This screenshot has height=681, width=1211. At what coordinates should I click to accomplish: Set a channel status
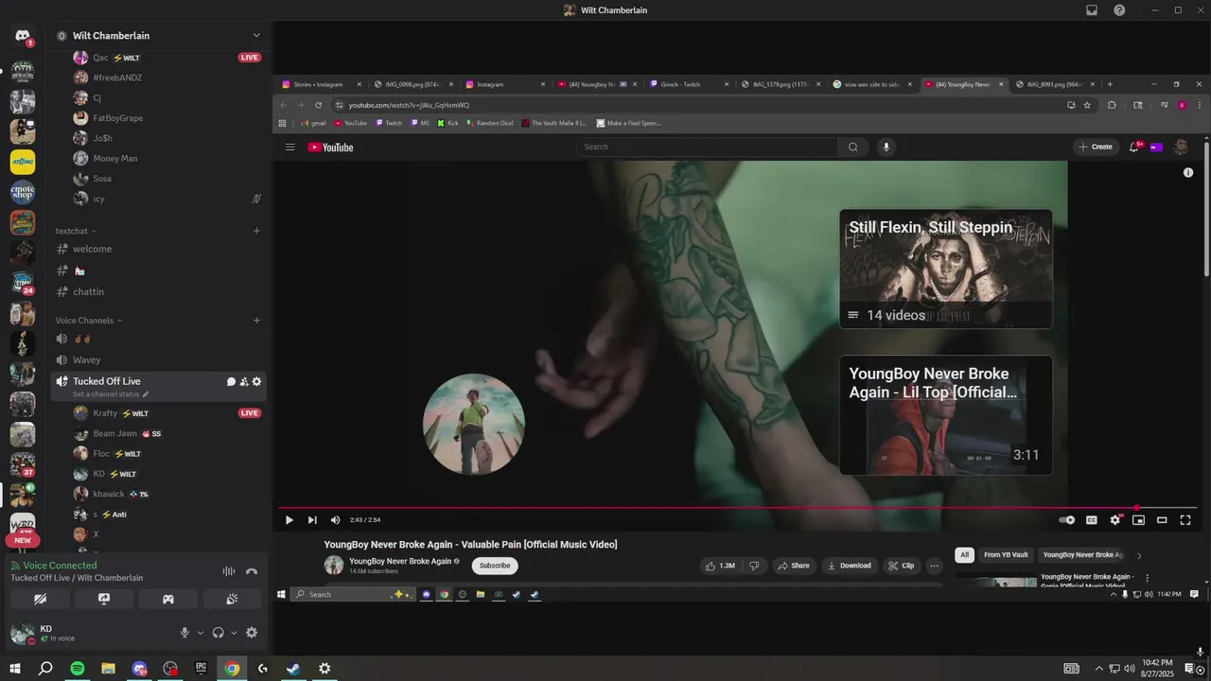click(x=111, y=393)
